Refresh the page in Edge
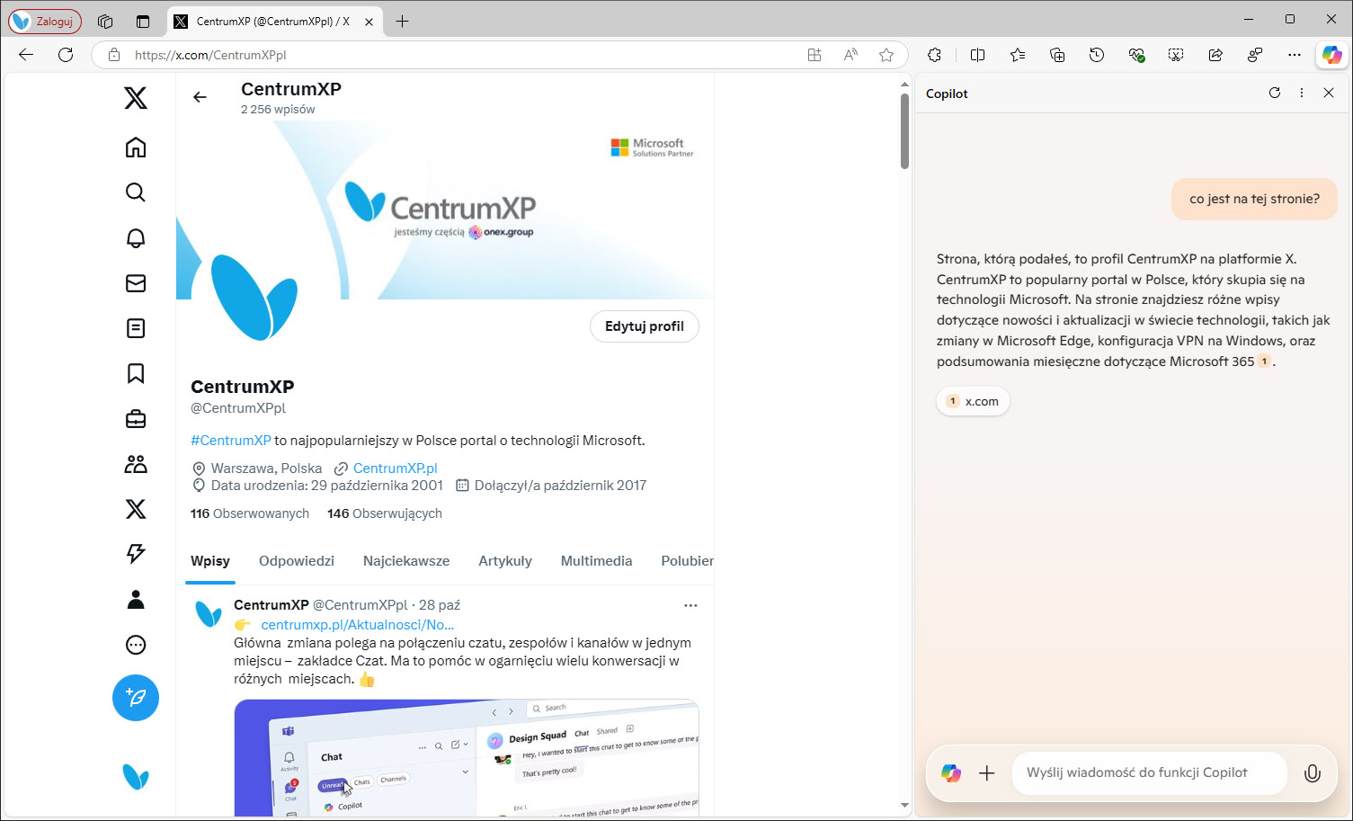 click(66, 55)
